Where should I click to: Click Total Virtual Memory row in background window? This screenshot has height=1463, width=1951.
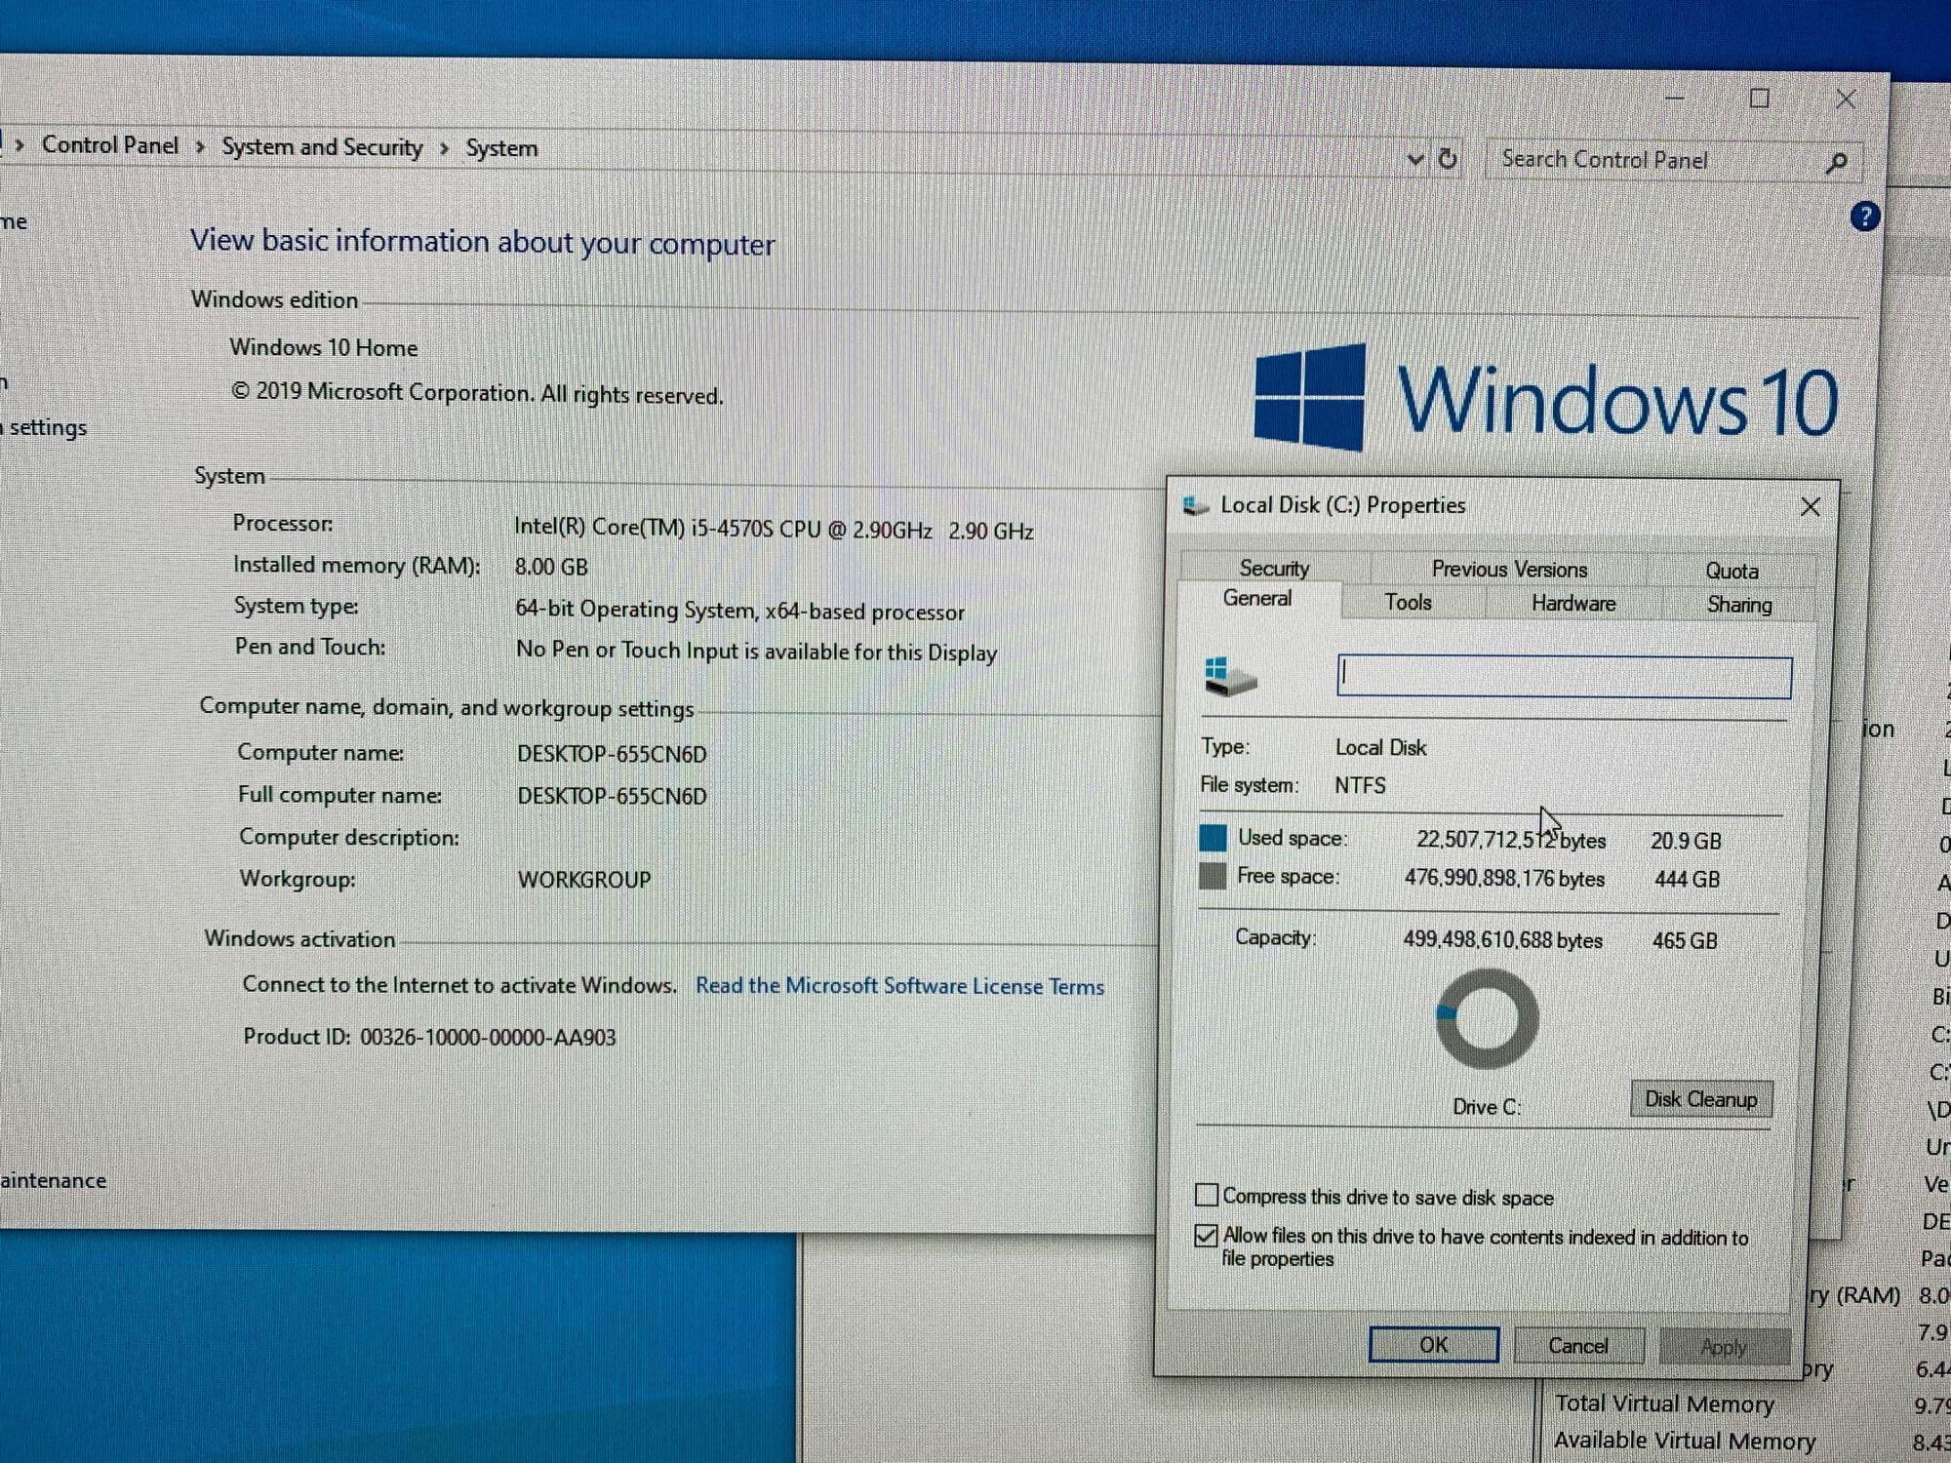click(1664, 1404)
